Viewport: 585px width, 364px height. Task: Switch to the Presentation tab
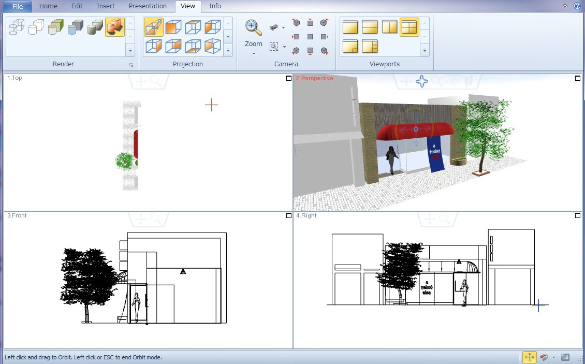point(148,6)
